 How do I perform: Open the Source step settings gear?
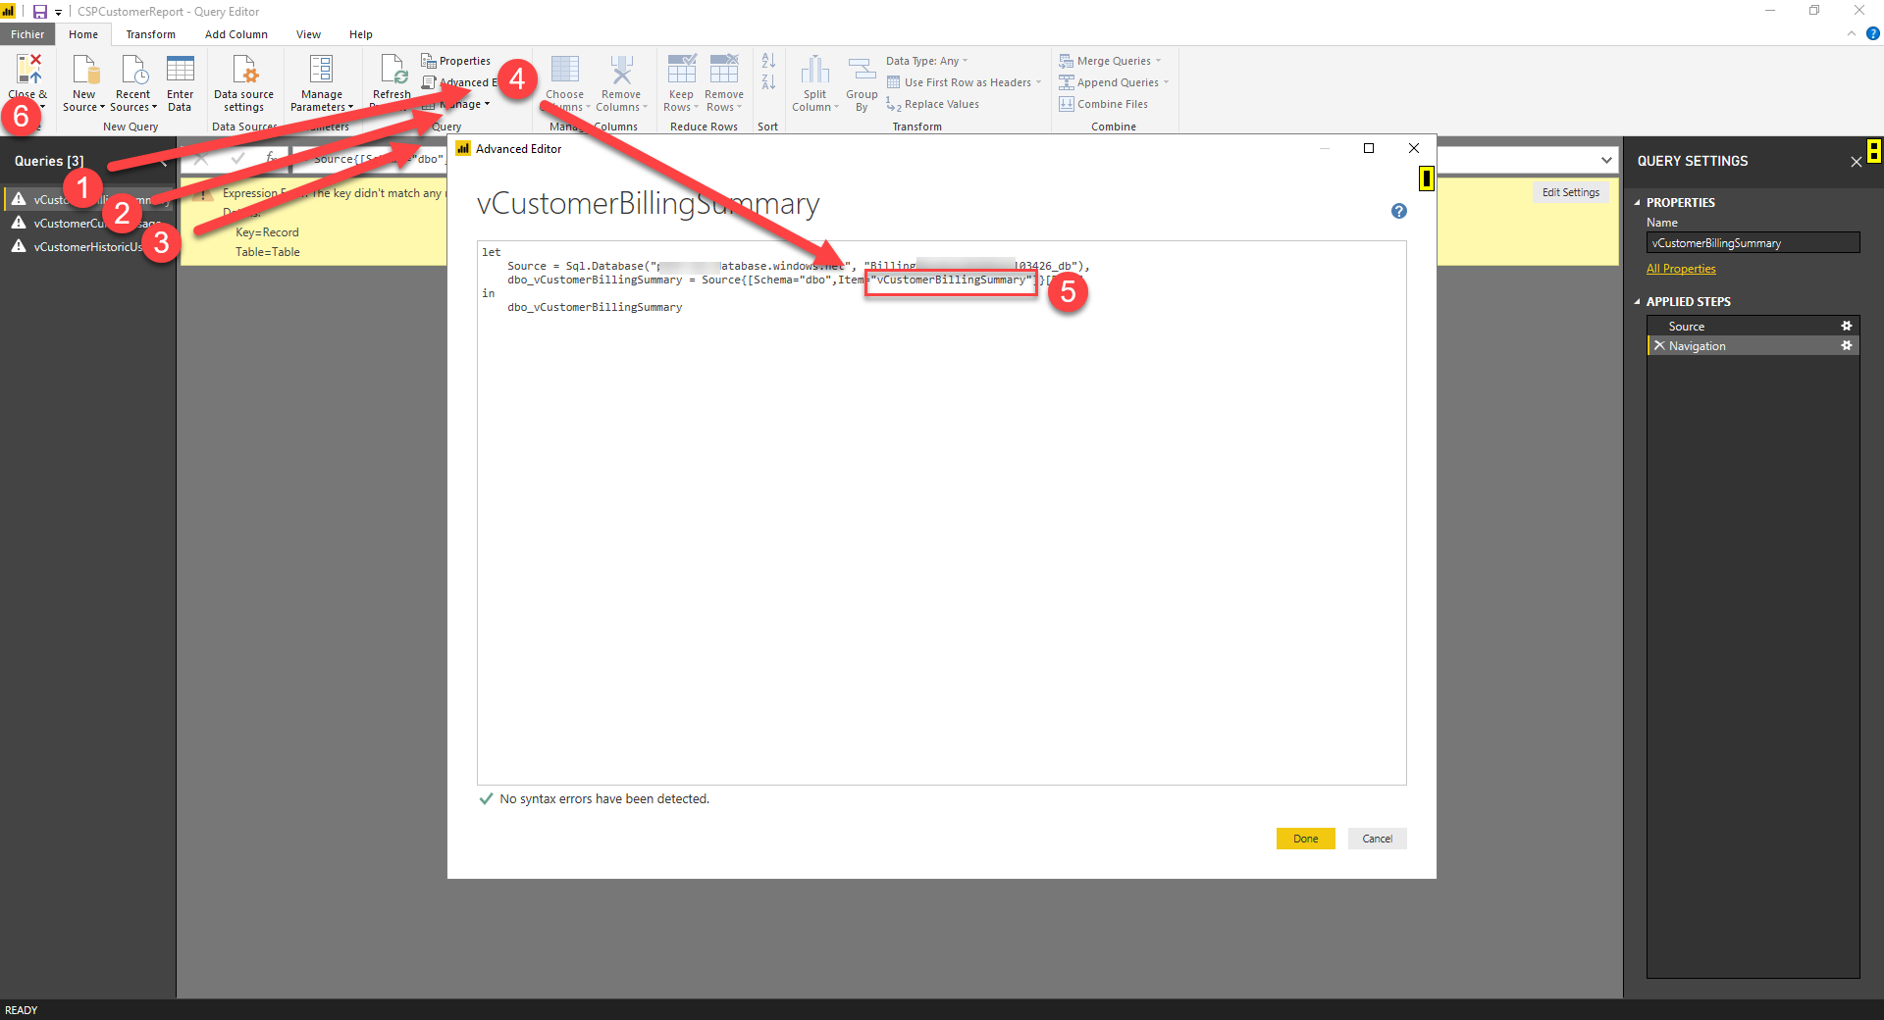1846,326
